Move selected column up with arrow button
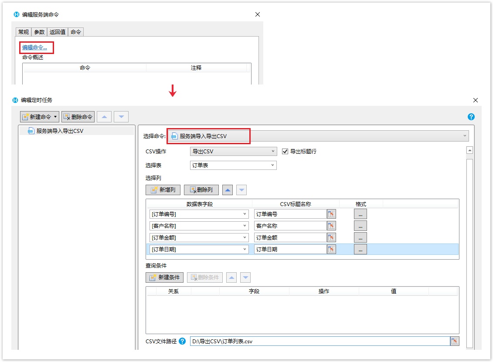The height and width of the screenshot is (362, 493). [228, 190]
